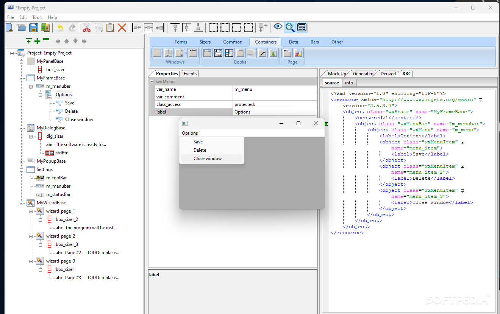Click the green minus tree icon
Screen dimensions: 500x314
click(46, 39)
